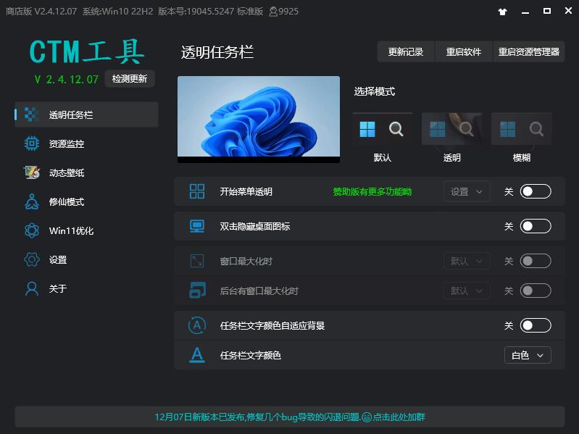This screenshot has width=579, height=434.
Task: Click the 开始菜单透明 grid icon
Action: [197, 191]
